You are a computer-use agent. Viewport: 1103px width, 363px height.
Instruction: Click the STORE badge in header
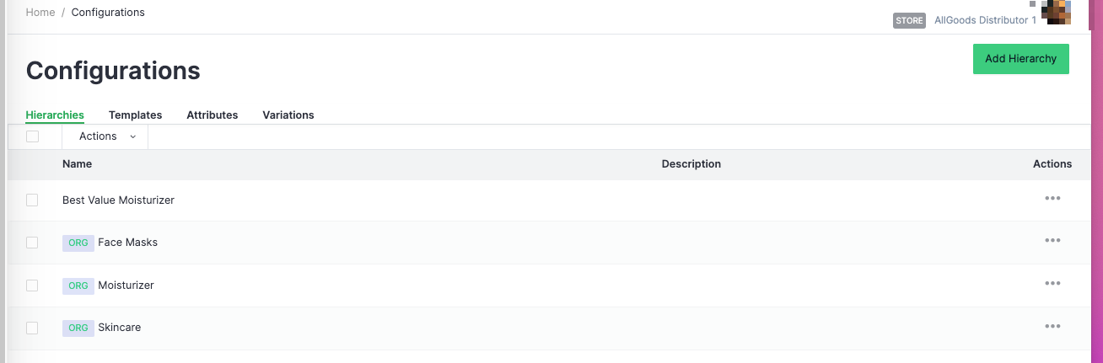coord(909,20)
